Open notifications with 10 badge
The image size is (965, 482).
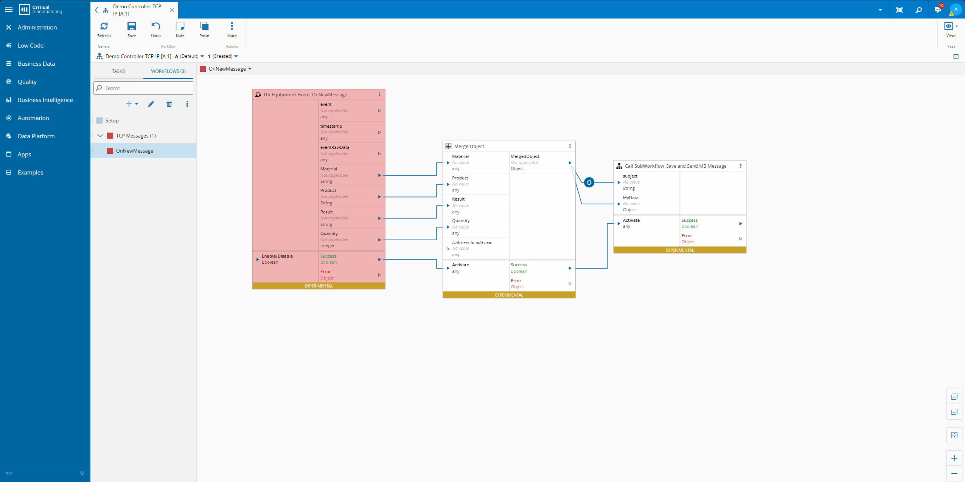point(939,9)
